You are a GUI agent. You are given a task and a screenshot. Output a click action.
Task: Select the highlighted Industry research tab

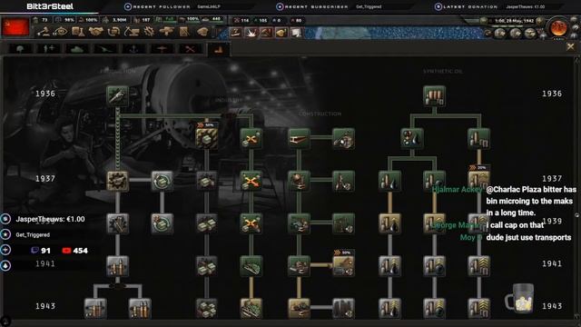point(218,49)
